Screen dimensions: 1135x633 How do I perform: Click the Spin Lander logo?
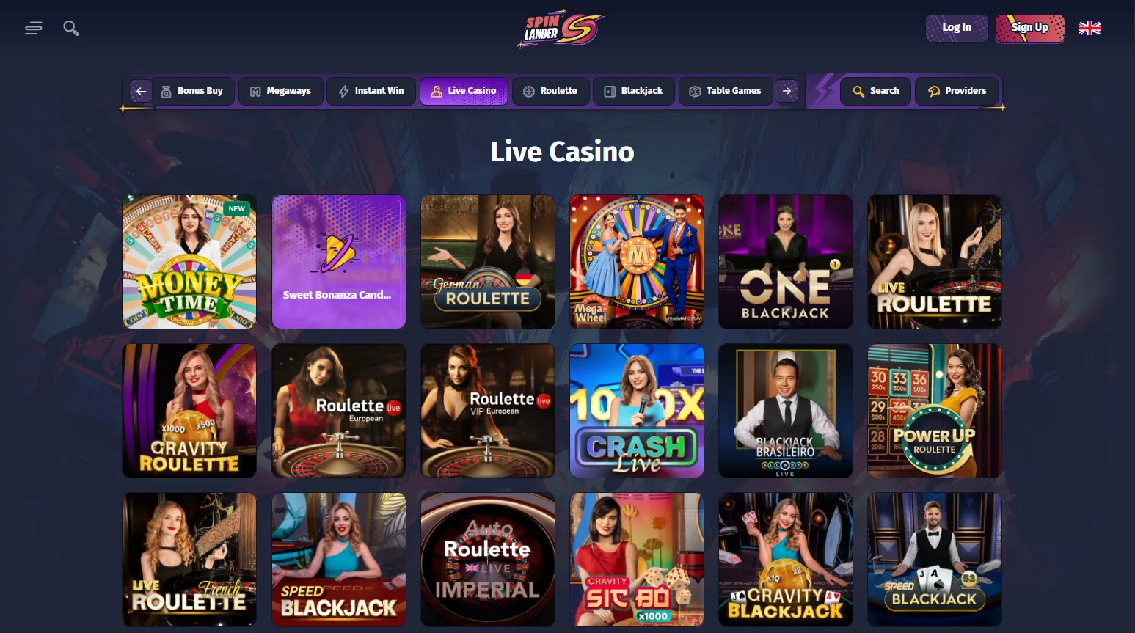point(562,29)
